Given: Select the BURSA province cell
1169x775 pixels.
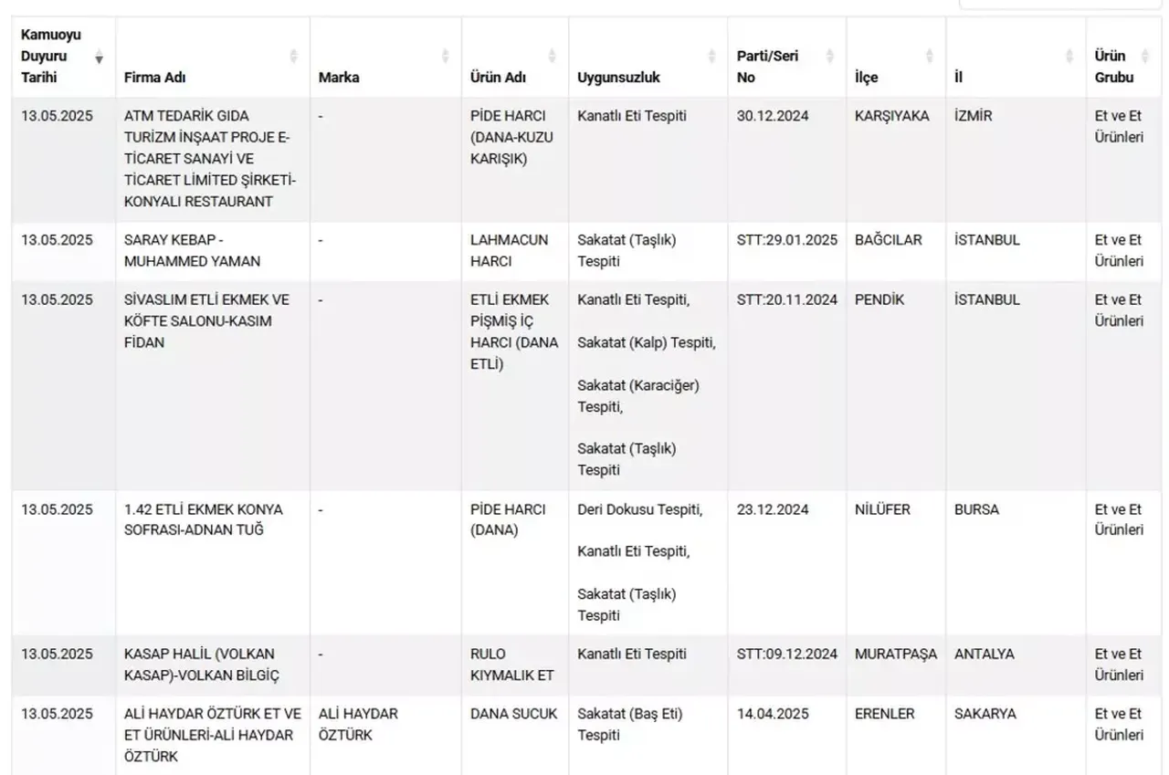Looking at the screenshot, I should (x=976, y=509).
